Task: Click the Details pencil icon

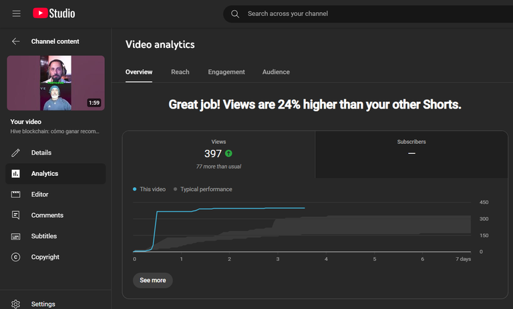Action: coord(16,153)
